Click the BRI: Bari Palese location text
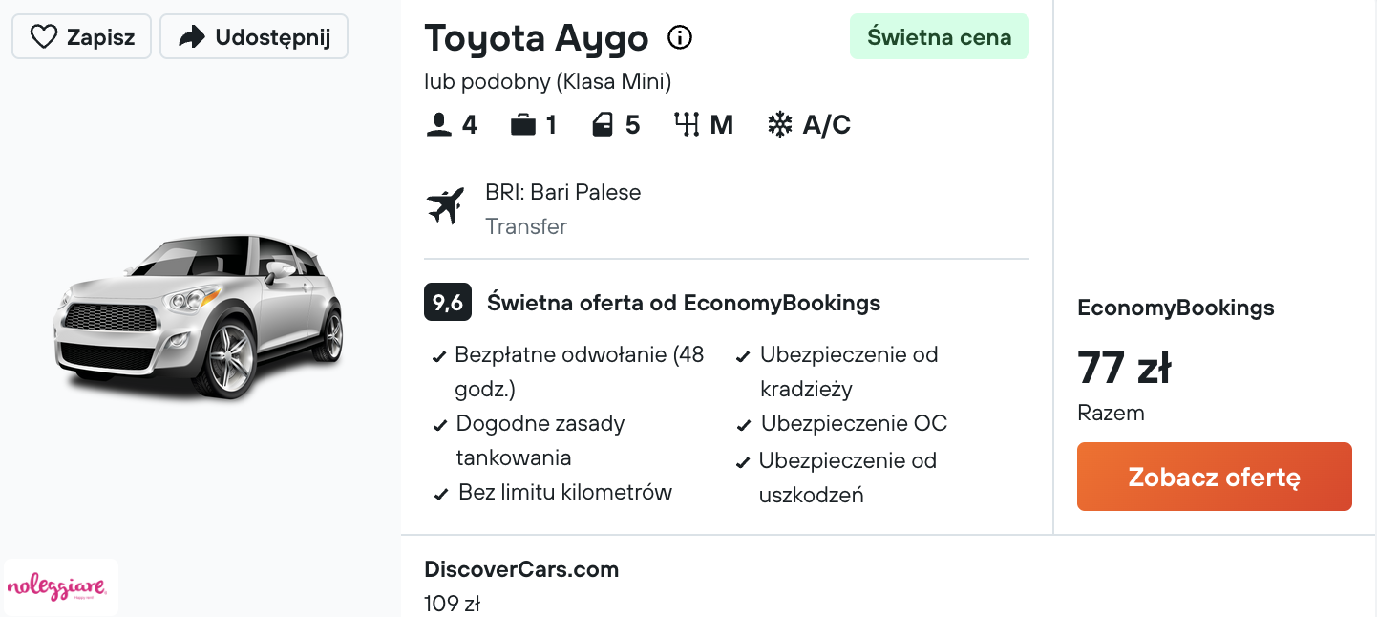 pos(563,192)
